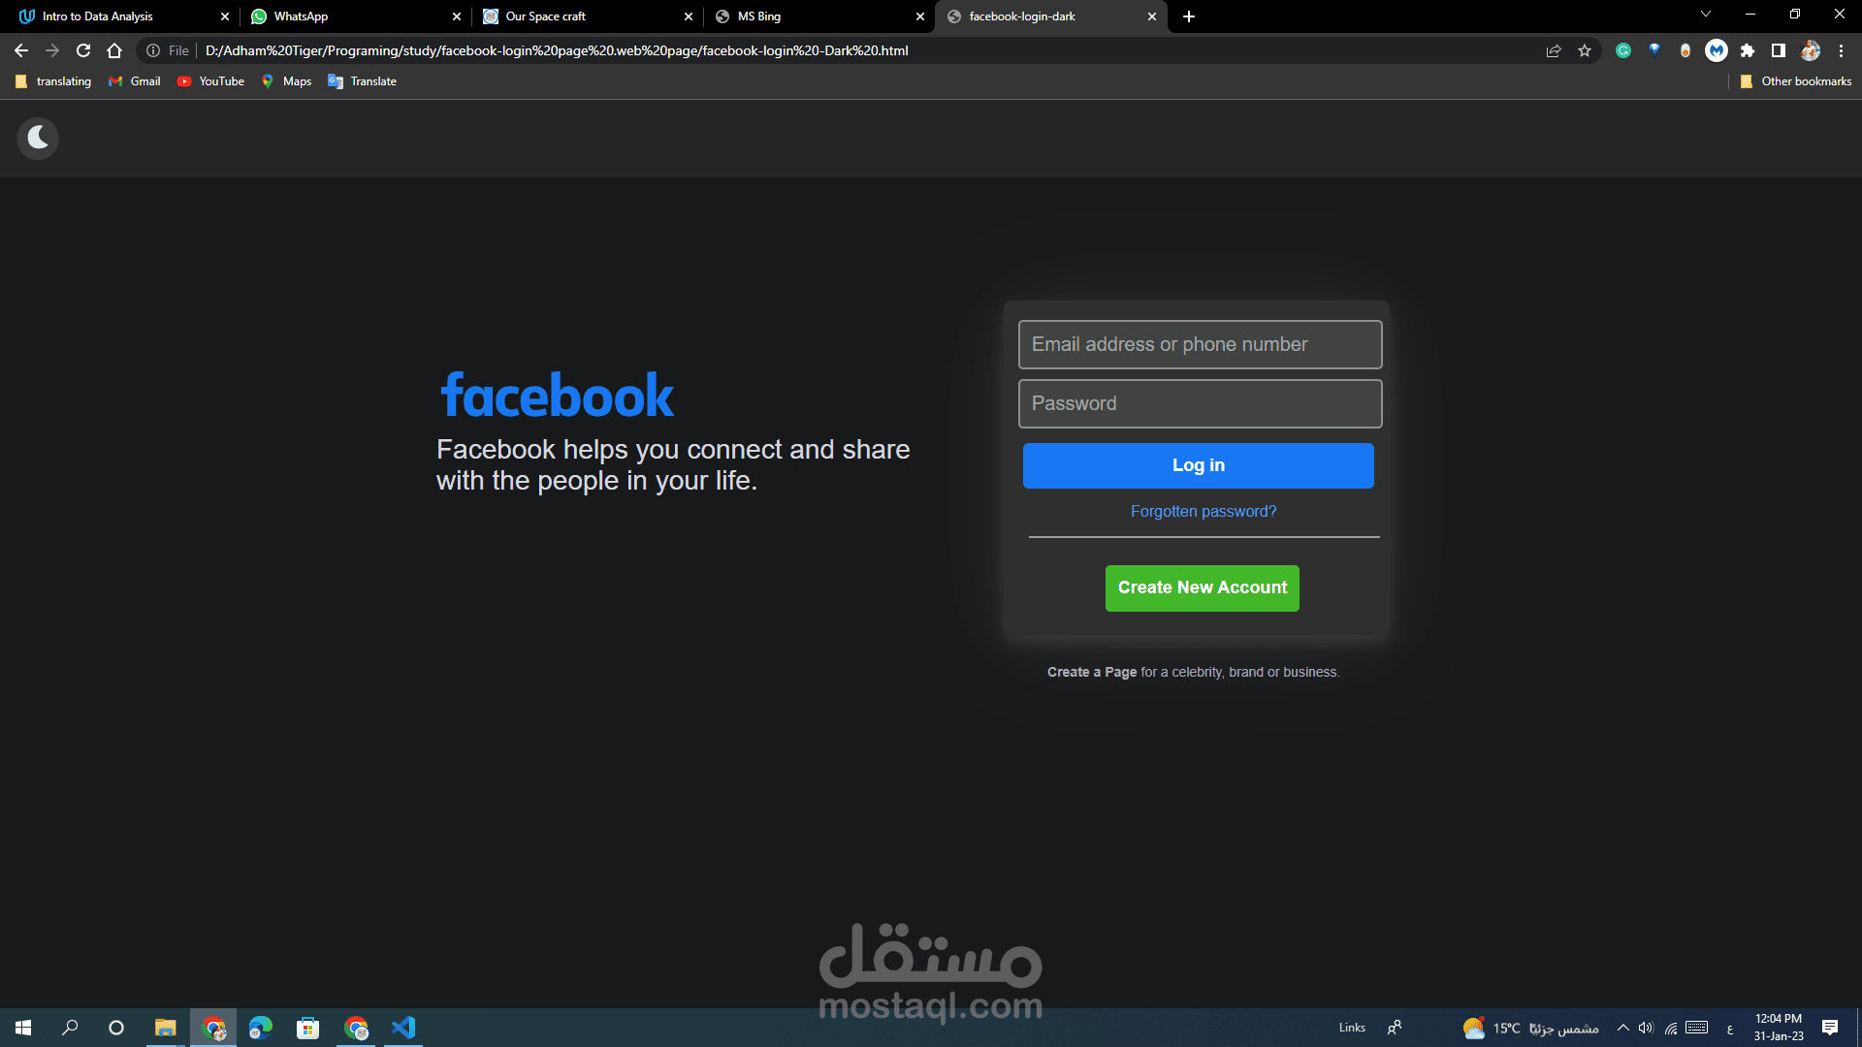Bookmark this page with the star icon
This screenshot has width=1862, height=1047.
1585,50
